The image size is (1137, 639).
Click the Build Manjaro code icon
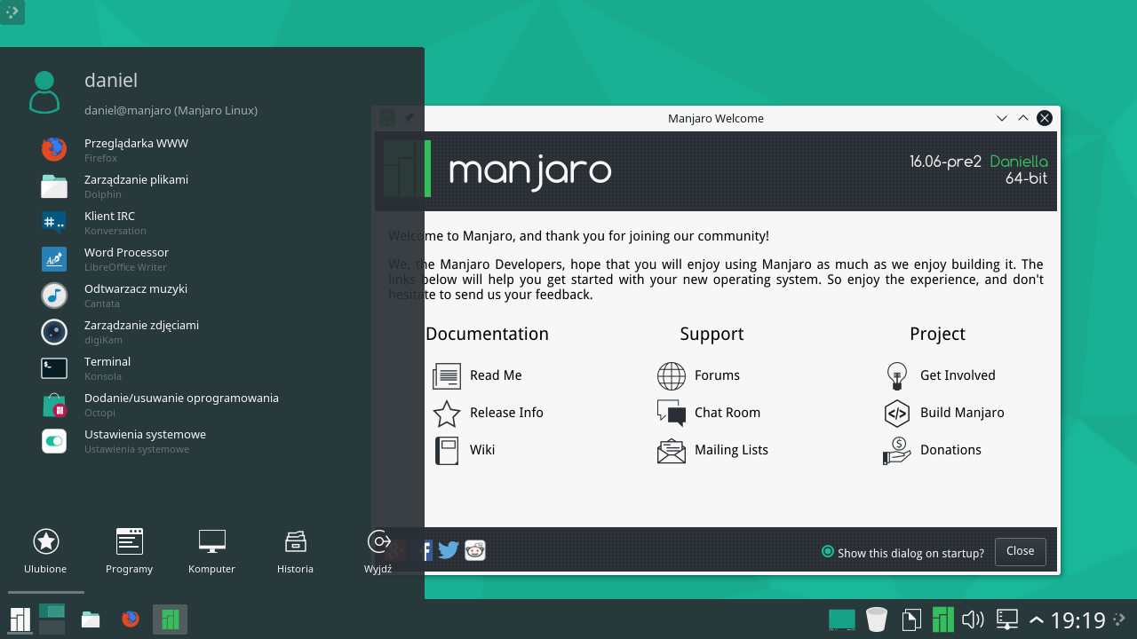[896, 413]
